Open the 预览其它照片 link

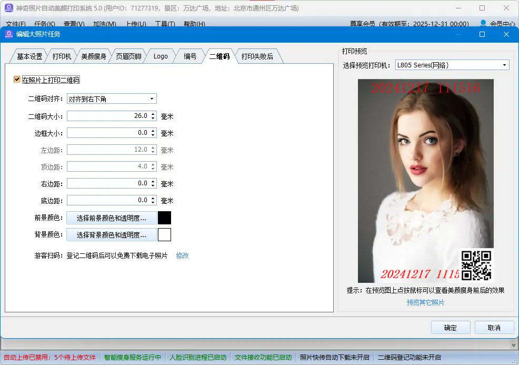click(x=425, y=302)
